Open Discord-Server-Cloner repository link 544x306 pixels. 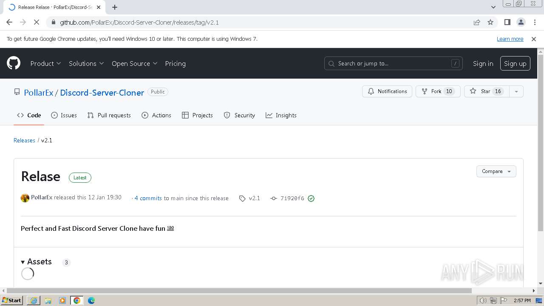pos(102,92)
